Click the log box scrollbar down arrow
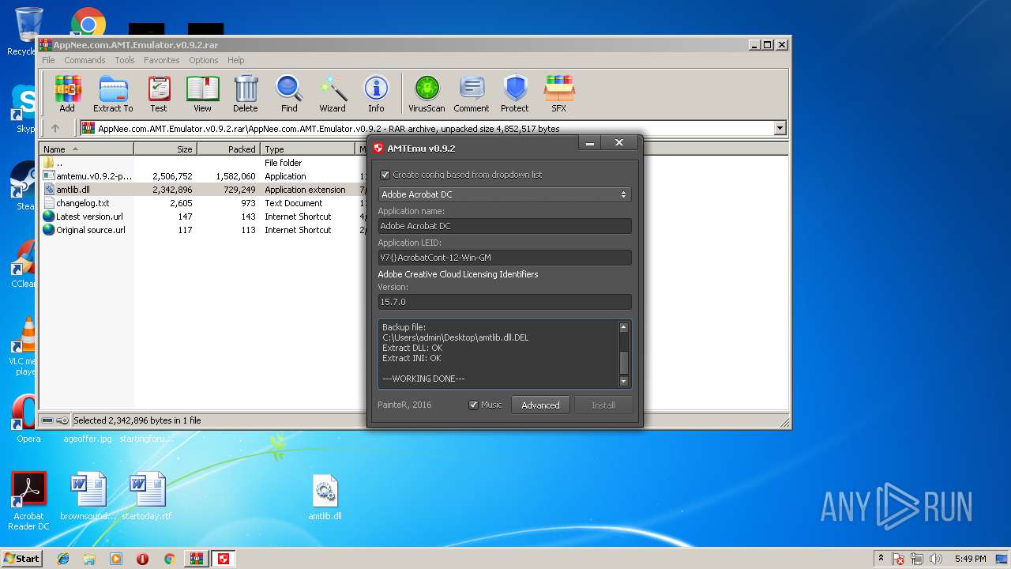Viewport: 1011px width, 569px height. click(624, 382)
